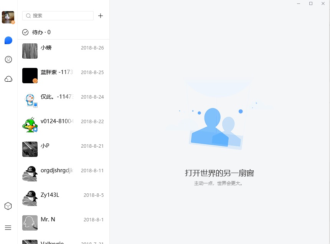Click the 打开世界的另一扇窗 empty state area
The height and width of the screenshot is (244, 330).
coord(219,173)
